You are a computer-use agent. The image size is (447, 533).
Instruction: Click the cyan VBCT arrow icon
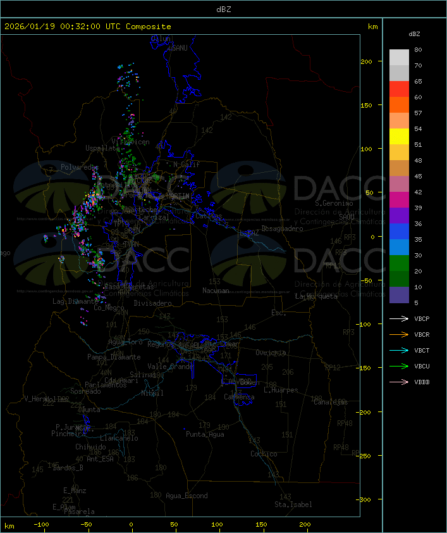(x=398, y=350)
